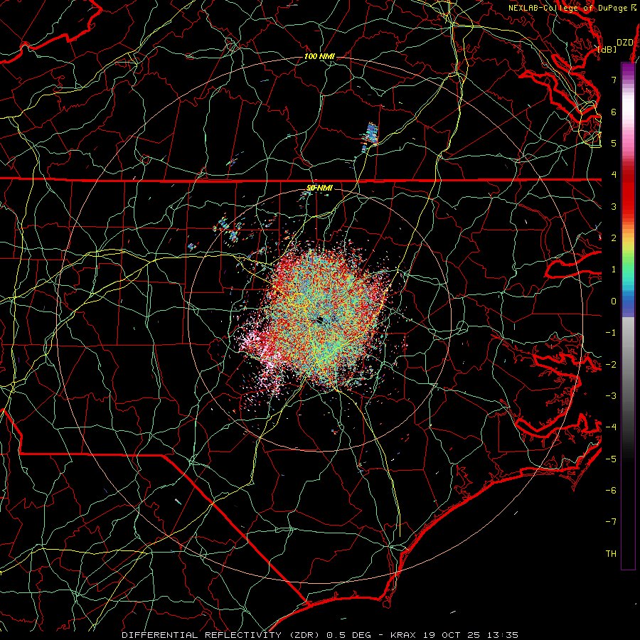Click the -5 value on the scale
640x640 pixels.
[611, 459]
